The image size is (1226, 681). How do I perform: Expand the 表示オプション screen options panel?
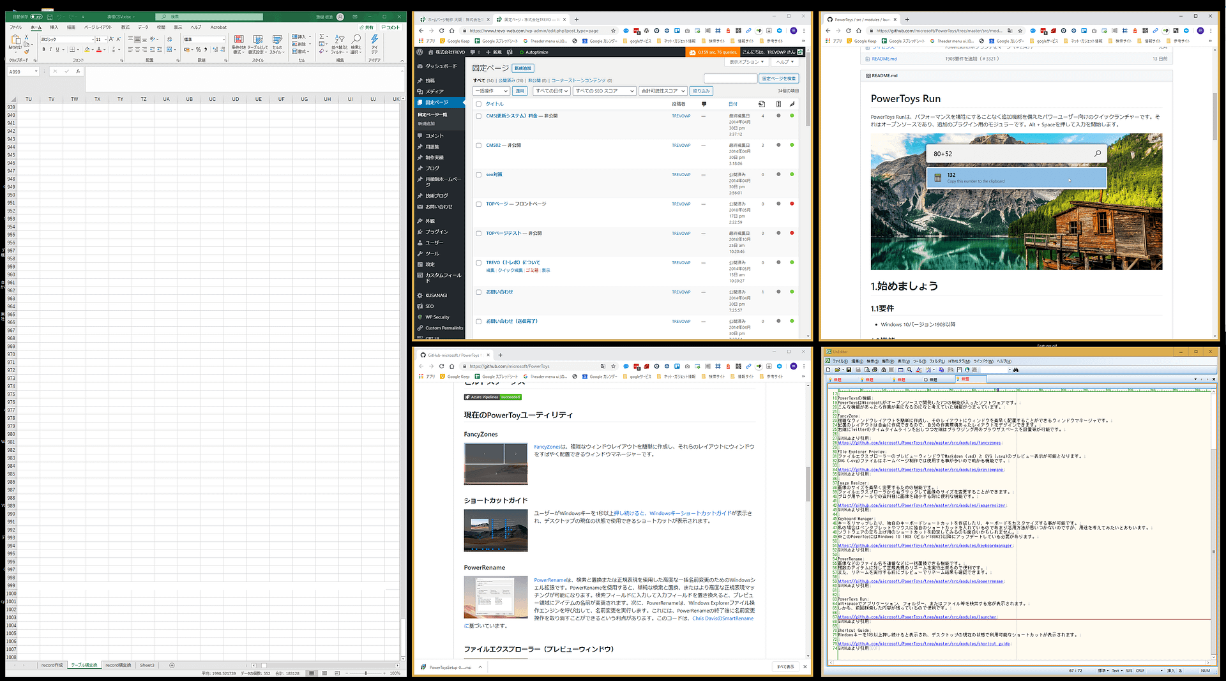[746, 62]
